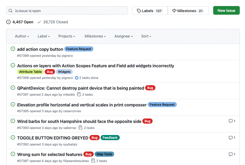Open the Elevation profile horizontal and vertical scales issue
The height and width of the screenshot is (165, 245).
tap(82, 105)
